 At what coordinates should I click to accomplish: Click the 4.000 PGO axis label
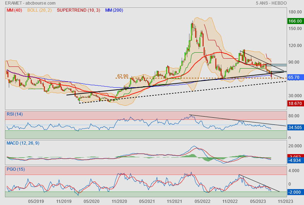(294, 171)
